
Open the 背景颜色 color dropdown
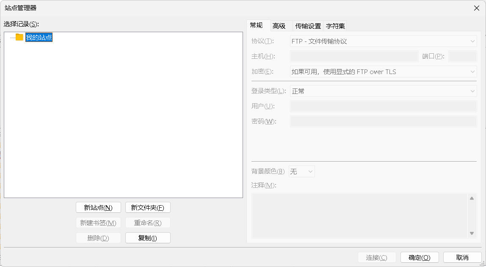point(301,171)
